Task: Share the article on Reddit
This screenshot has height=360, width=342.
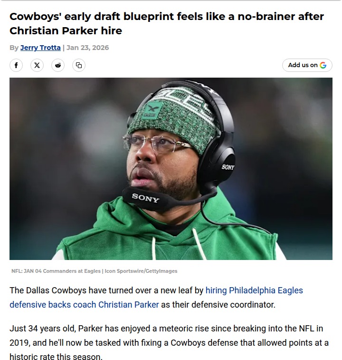Action: [x=58, y=65]
